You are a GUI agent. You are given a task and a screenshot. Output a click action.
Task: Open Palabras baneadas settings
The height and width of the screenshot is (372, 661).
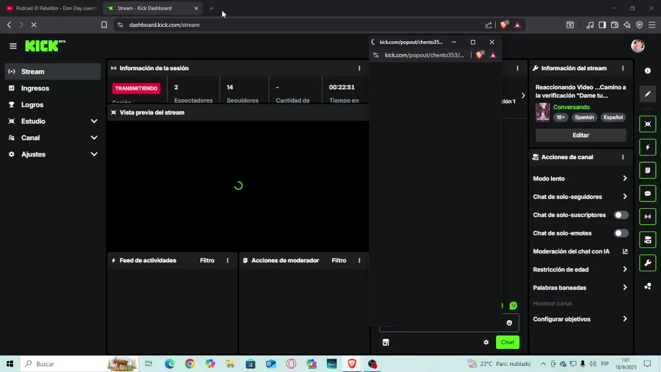coord(580,288)
